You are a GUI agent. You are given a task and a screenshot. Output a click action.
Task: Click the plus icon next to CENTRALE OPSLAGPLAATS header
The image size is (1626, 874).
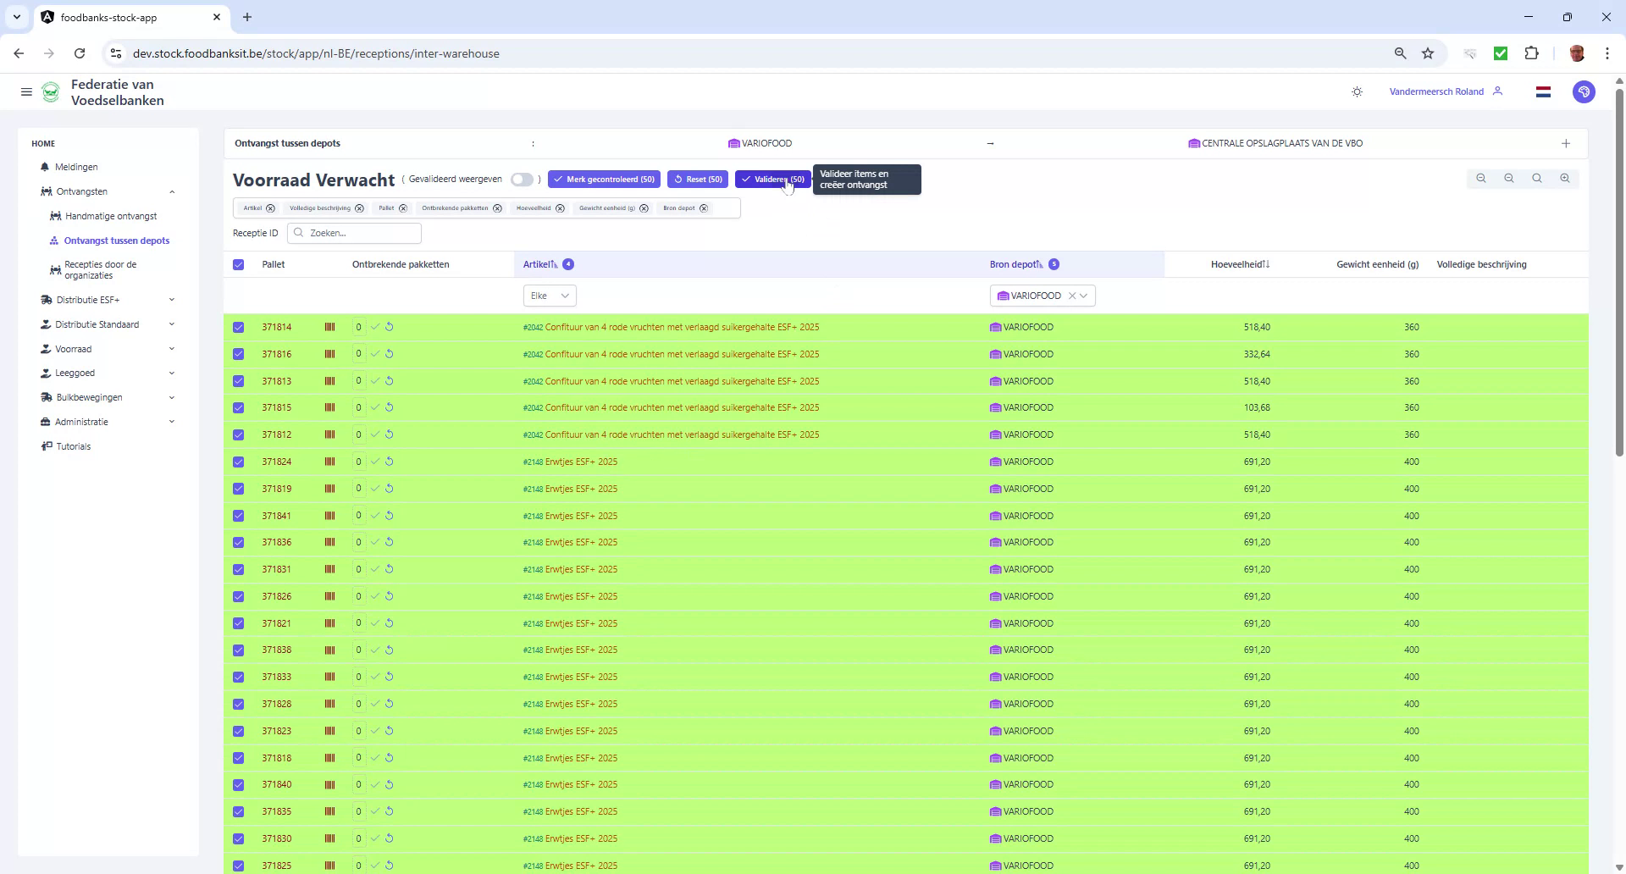[1565, 143]
